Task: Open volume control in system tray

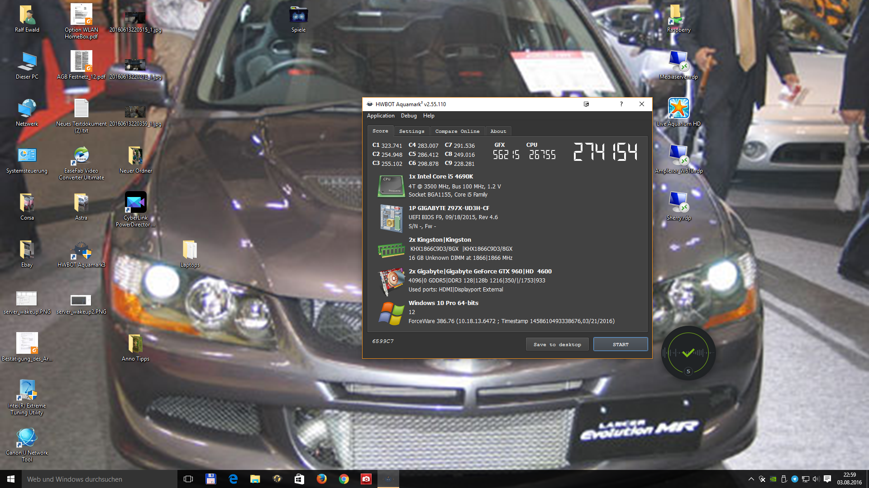Action: coord(816,479)
